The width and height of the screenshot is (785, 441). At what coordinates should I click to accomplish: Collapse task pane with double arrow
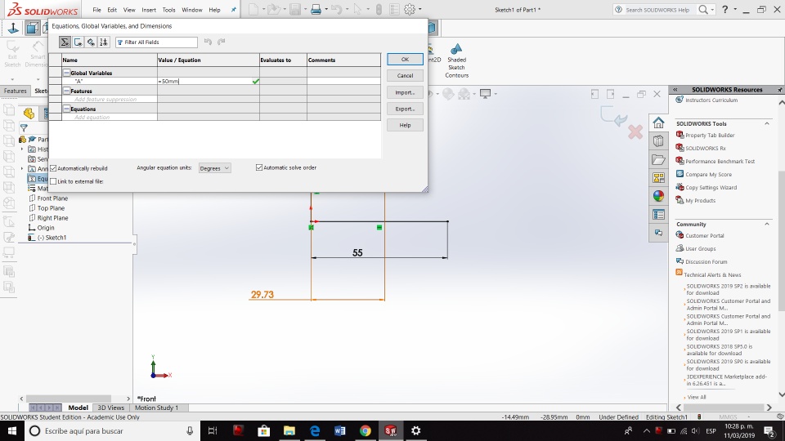(675, 90)
